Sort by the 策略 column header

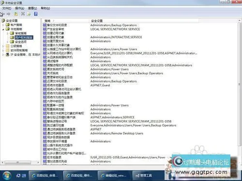pos(65,21)
